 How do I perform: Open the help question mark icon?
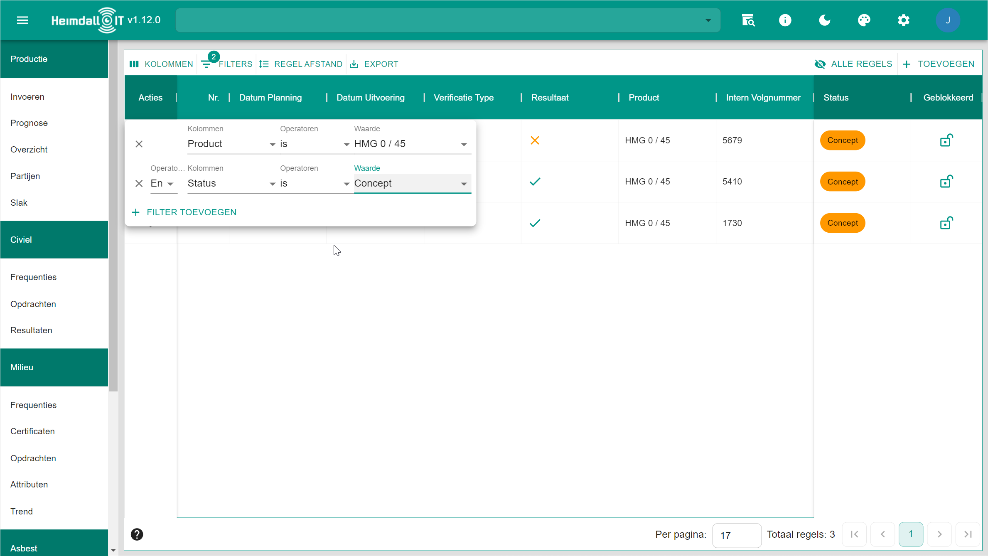click(137, 534)
